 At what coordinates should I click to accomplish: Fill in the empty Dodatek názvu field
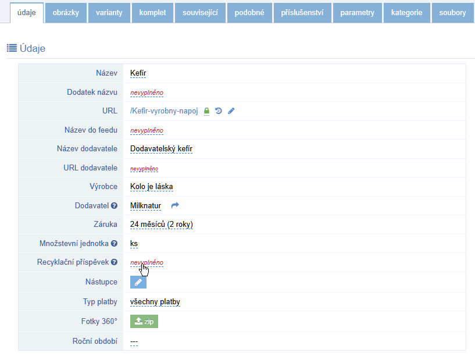(147, 92)
